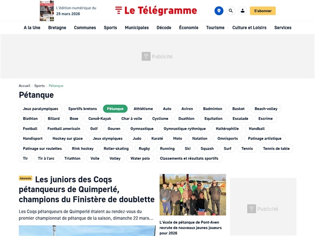Open the L'école de pétanque de Pont-Aven article

[x=190, y=228]
